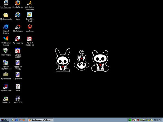Viewport: 163px width, 122px height.
Task: Select the Compaq Support shortcut
Action: [18, 53]
